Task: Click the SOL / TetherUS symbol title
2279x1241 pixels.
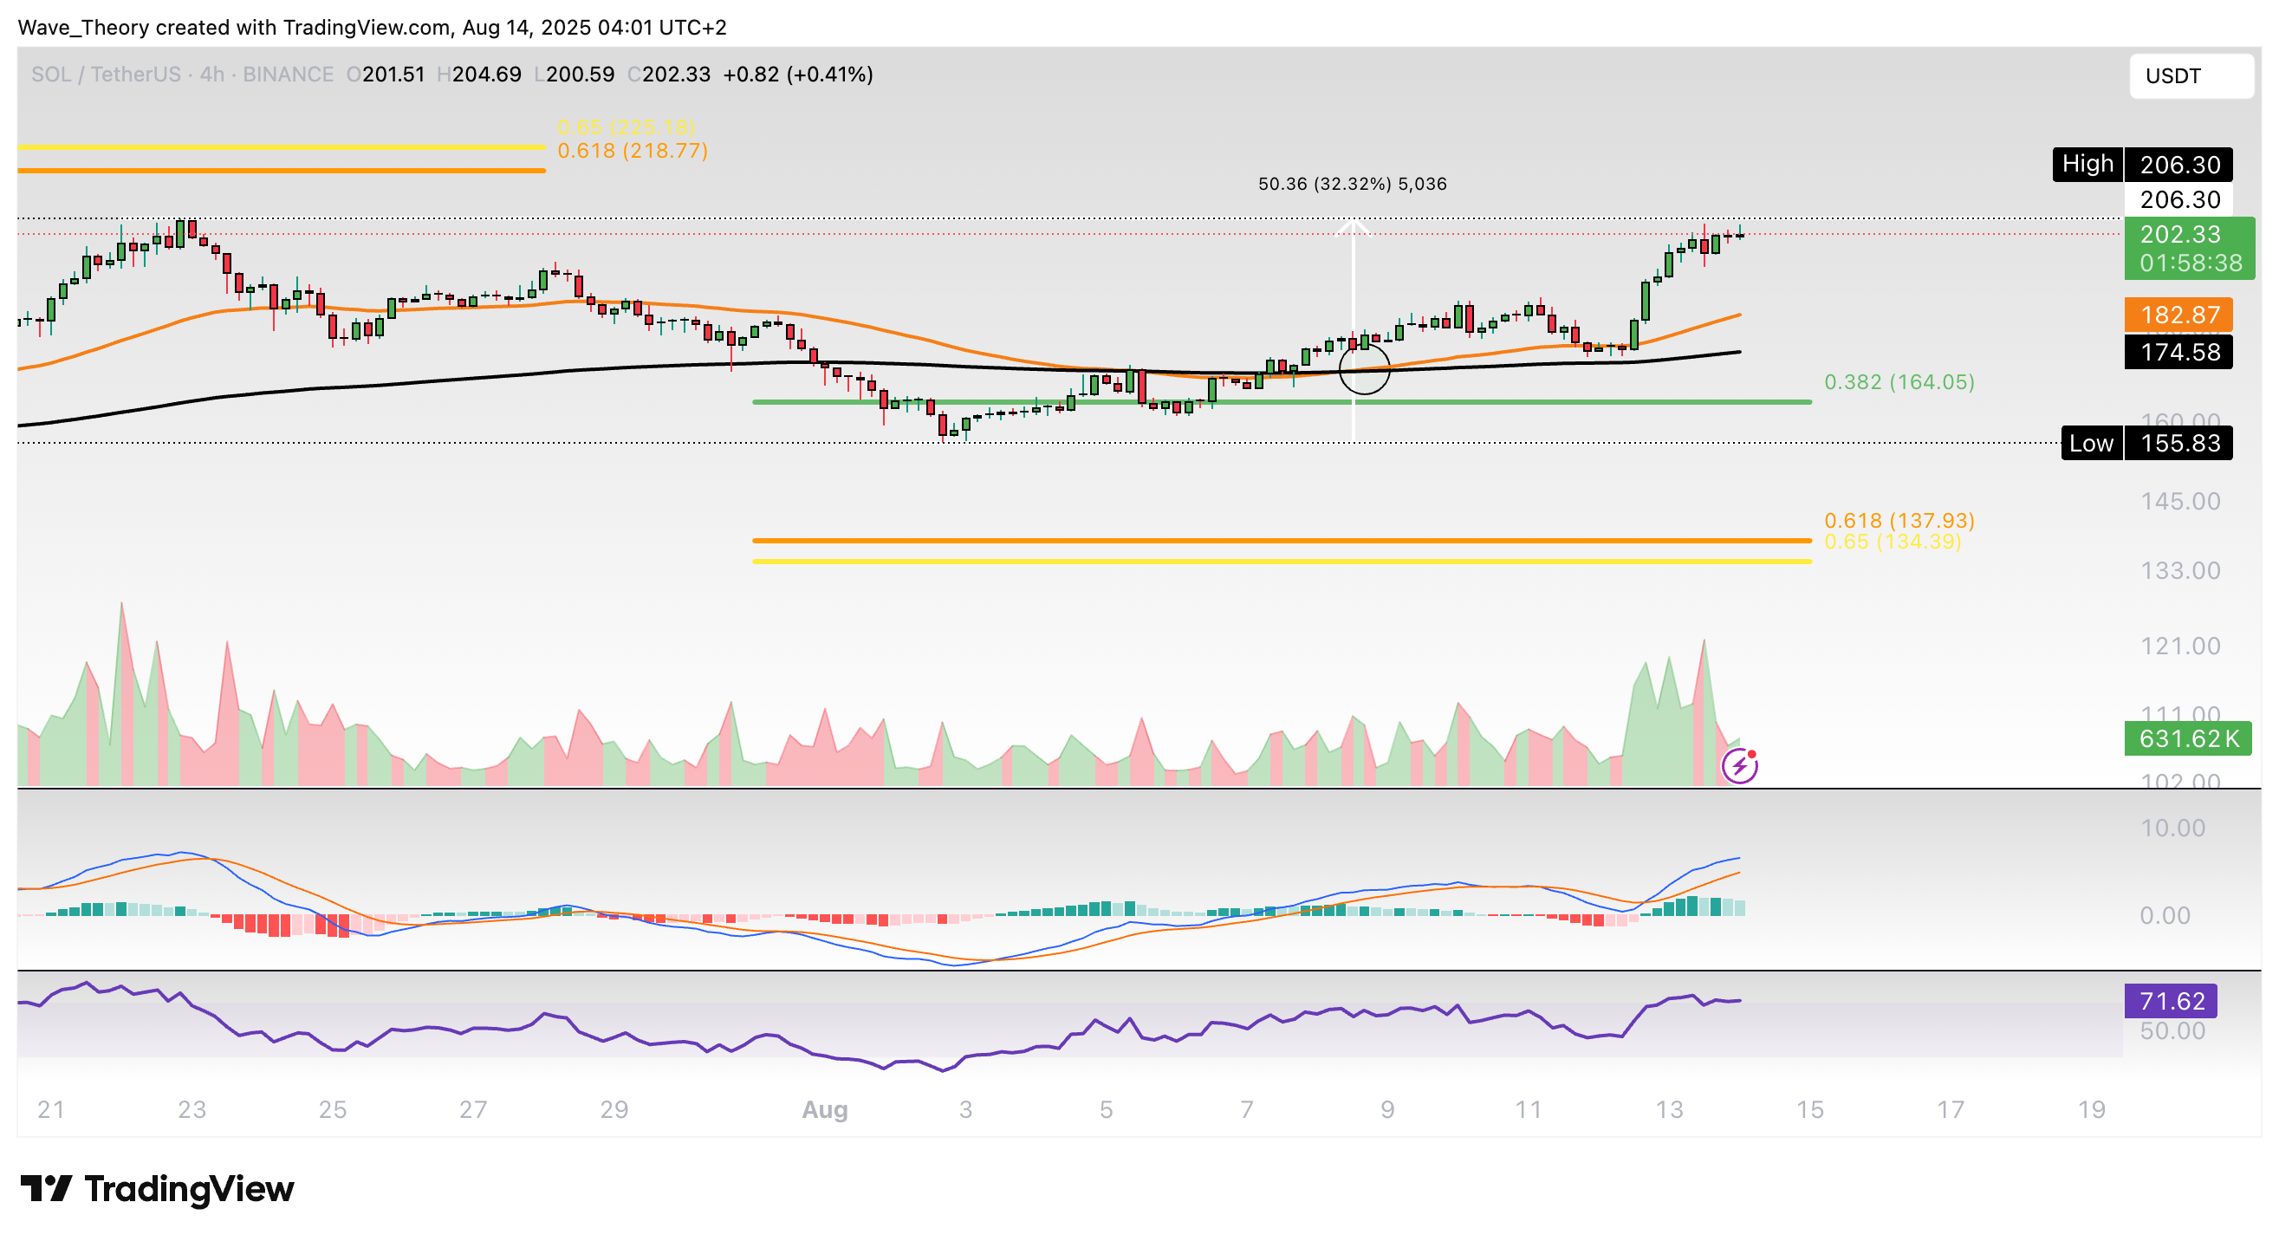Action: (x=105, y=75)
